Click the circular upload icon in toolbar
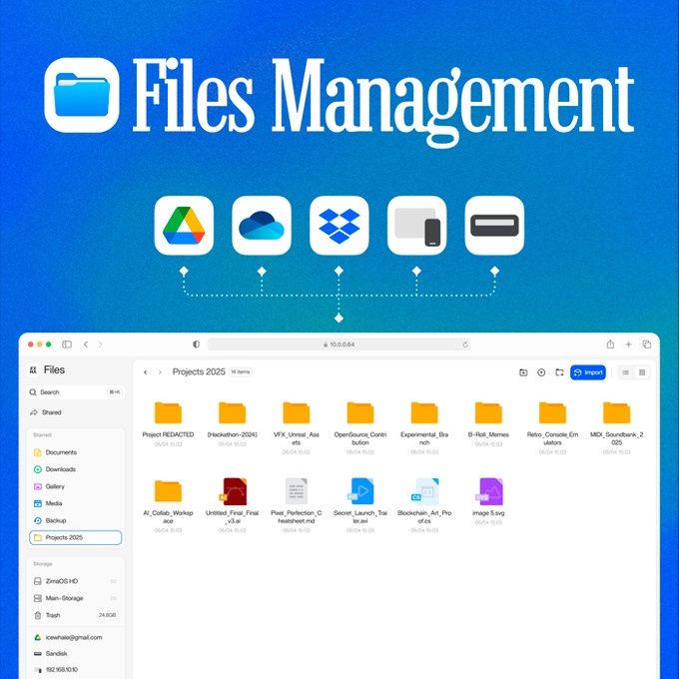 click(x=541, y=372)
